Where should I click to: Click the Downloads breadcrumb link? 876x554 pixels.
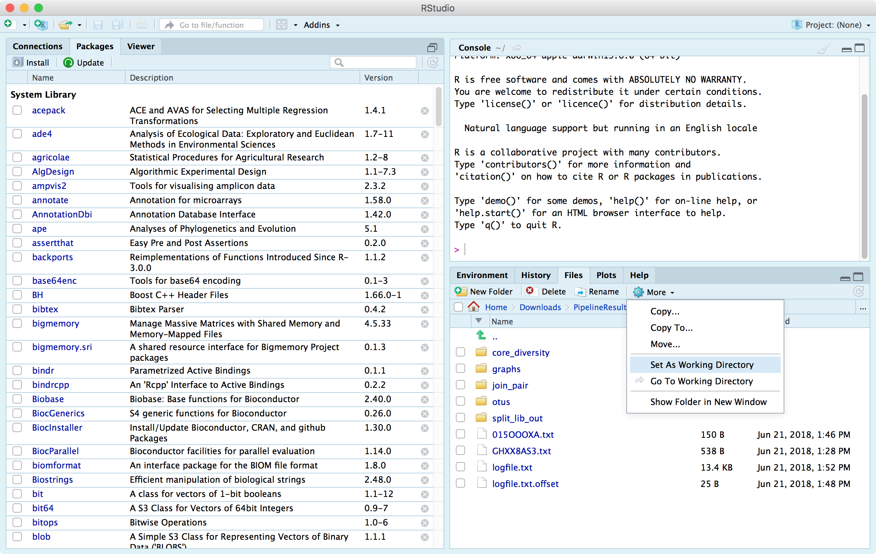[540, 307]
